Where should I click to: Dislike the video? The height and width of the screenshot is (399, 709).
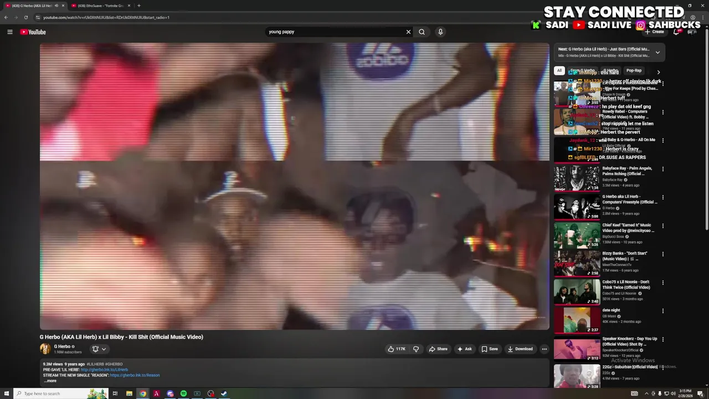[x=416, y=349]
